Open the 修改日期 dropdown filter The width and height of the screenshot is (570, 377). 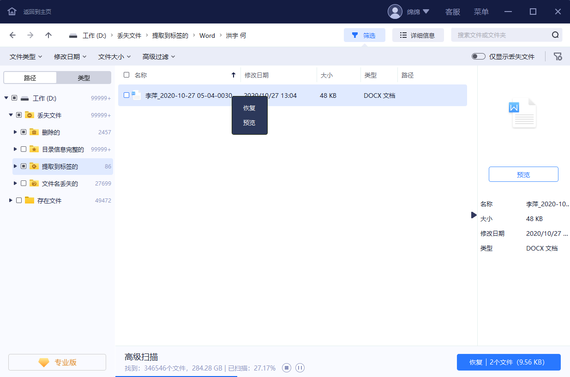70,57
